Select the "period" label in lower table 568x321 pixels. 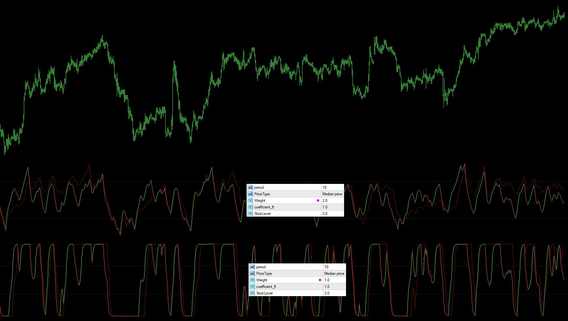[261, 267]
